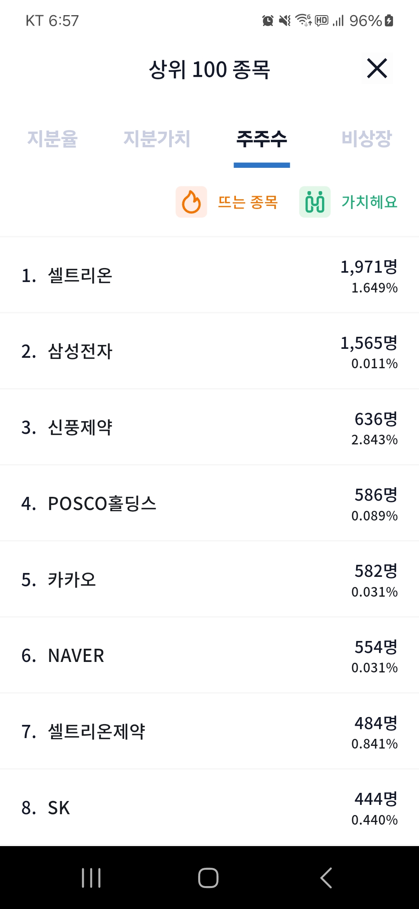This screenshot has height=909, width=419.
Task: Switch to the 비상장 tab
Action: coord(367,139)
